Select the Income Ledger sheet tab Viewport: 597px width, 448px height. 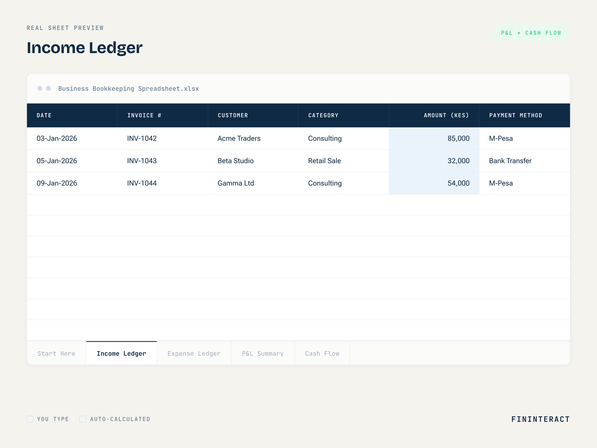tap(121, 353)
